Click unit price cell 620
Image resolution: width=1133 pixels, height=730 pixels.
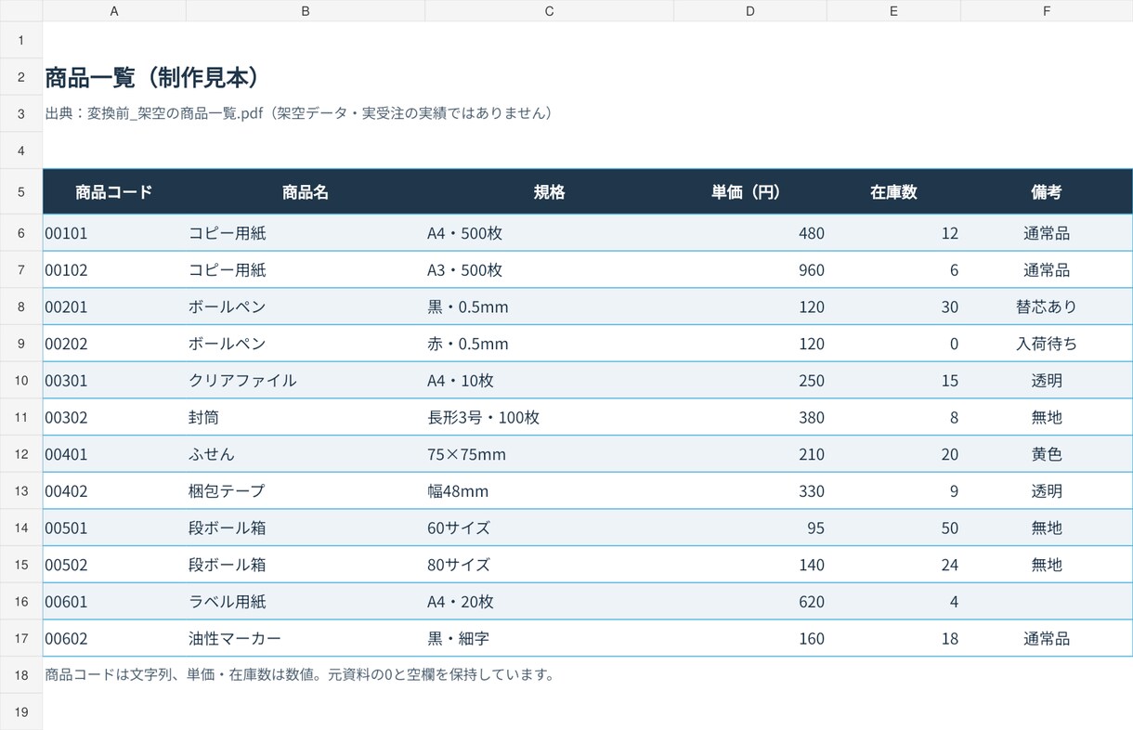(x=749, y=602)
